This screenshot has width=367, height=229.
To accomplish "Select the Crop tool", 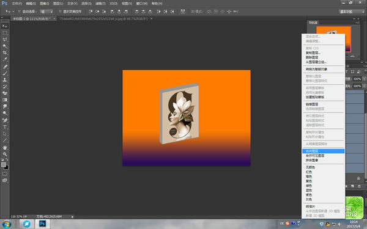I will pyautogui.click(x=5, y=53).
